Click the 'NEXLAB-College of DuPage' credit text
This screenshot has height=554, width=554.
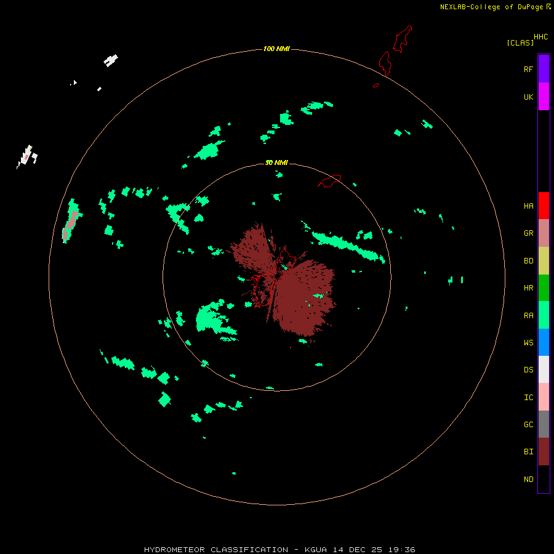coord(491,7)
